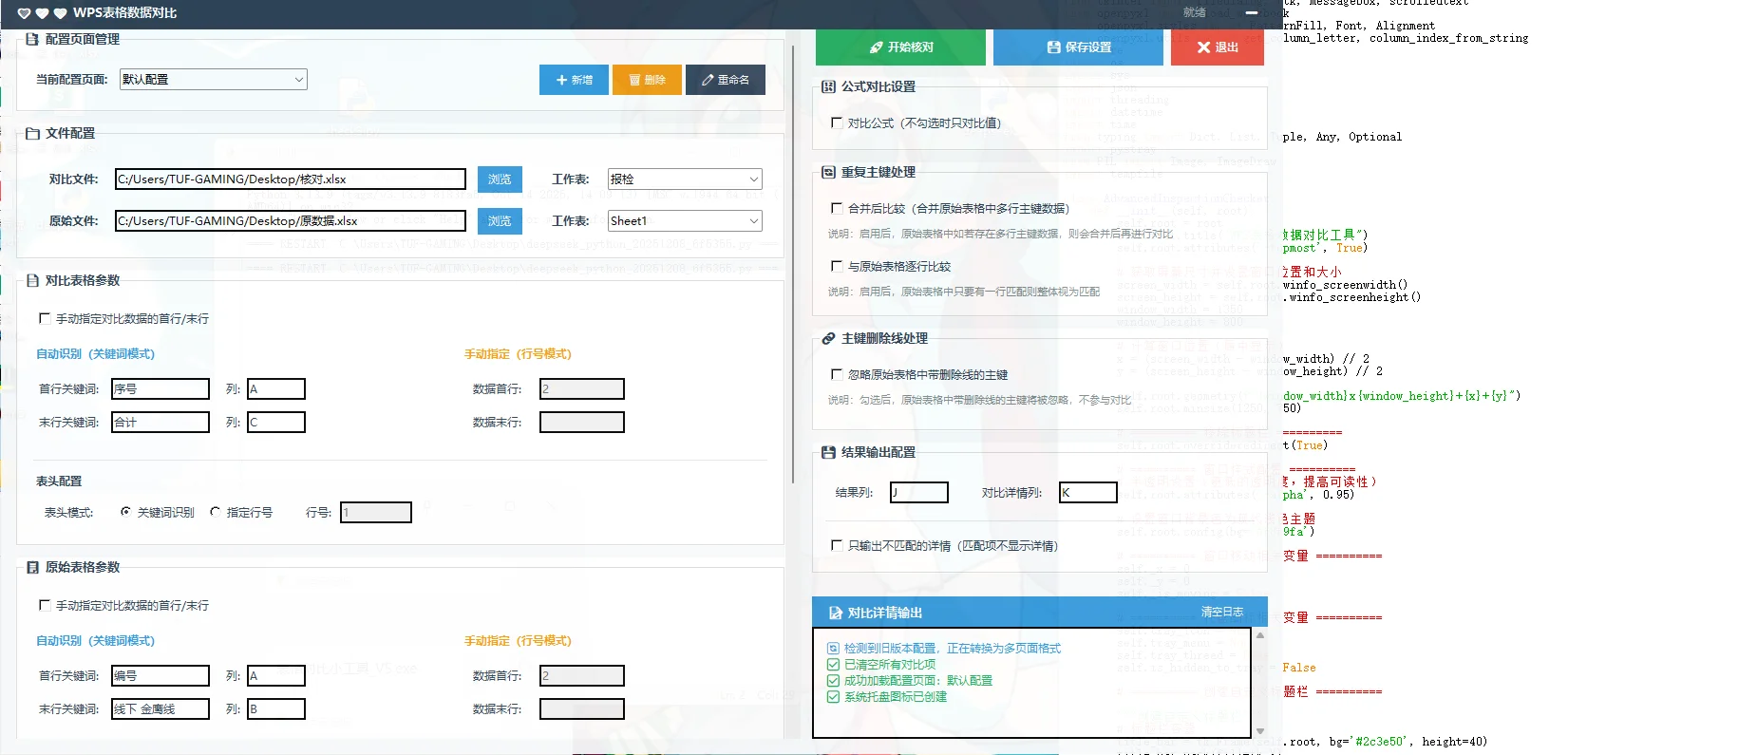Viewport: 1757px width, 755px height.
Task: Click the folder icon beside 文件配置
Action: 32,134
